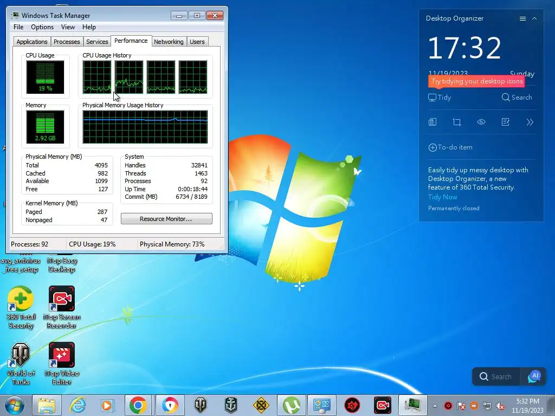Click the Up Time value 0:00:18:44
The image size is (555, 416).
pyautogui.click(x=192, y=189)
